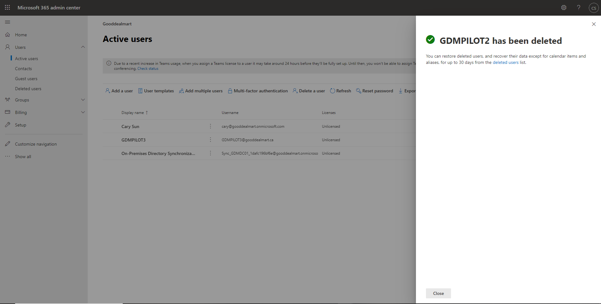Open the Cary Sun user row
Viewport: 601px width, 304px height.
pos(130,126)
